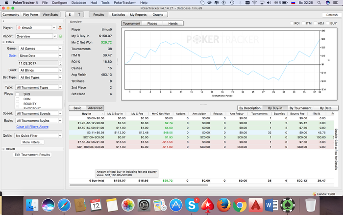Open Siri from the menu bar
This screenshot has height=215, width=343.
(328, 2)
